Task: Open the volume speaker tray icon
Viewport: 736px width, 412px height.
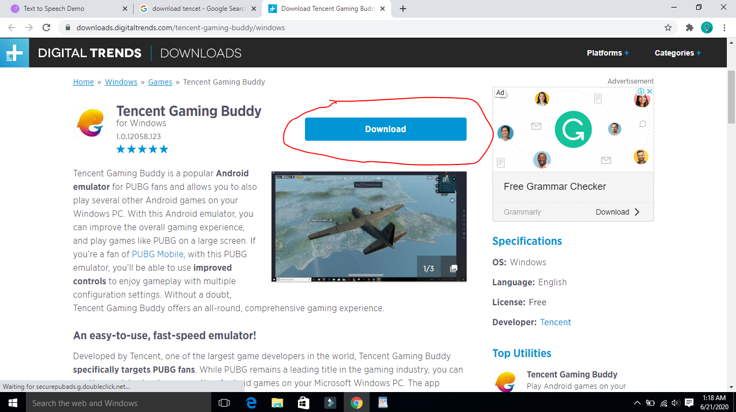Action: pos(675,403)
